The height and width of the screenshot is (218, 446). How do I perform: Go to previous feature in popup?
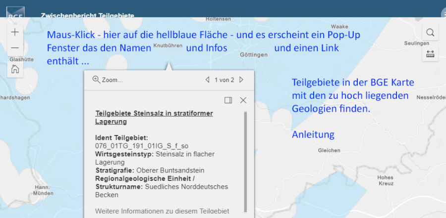(x=208, y=80)
